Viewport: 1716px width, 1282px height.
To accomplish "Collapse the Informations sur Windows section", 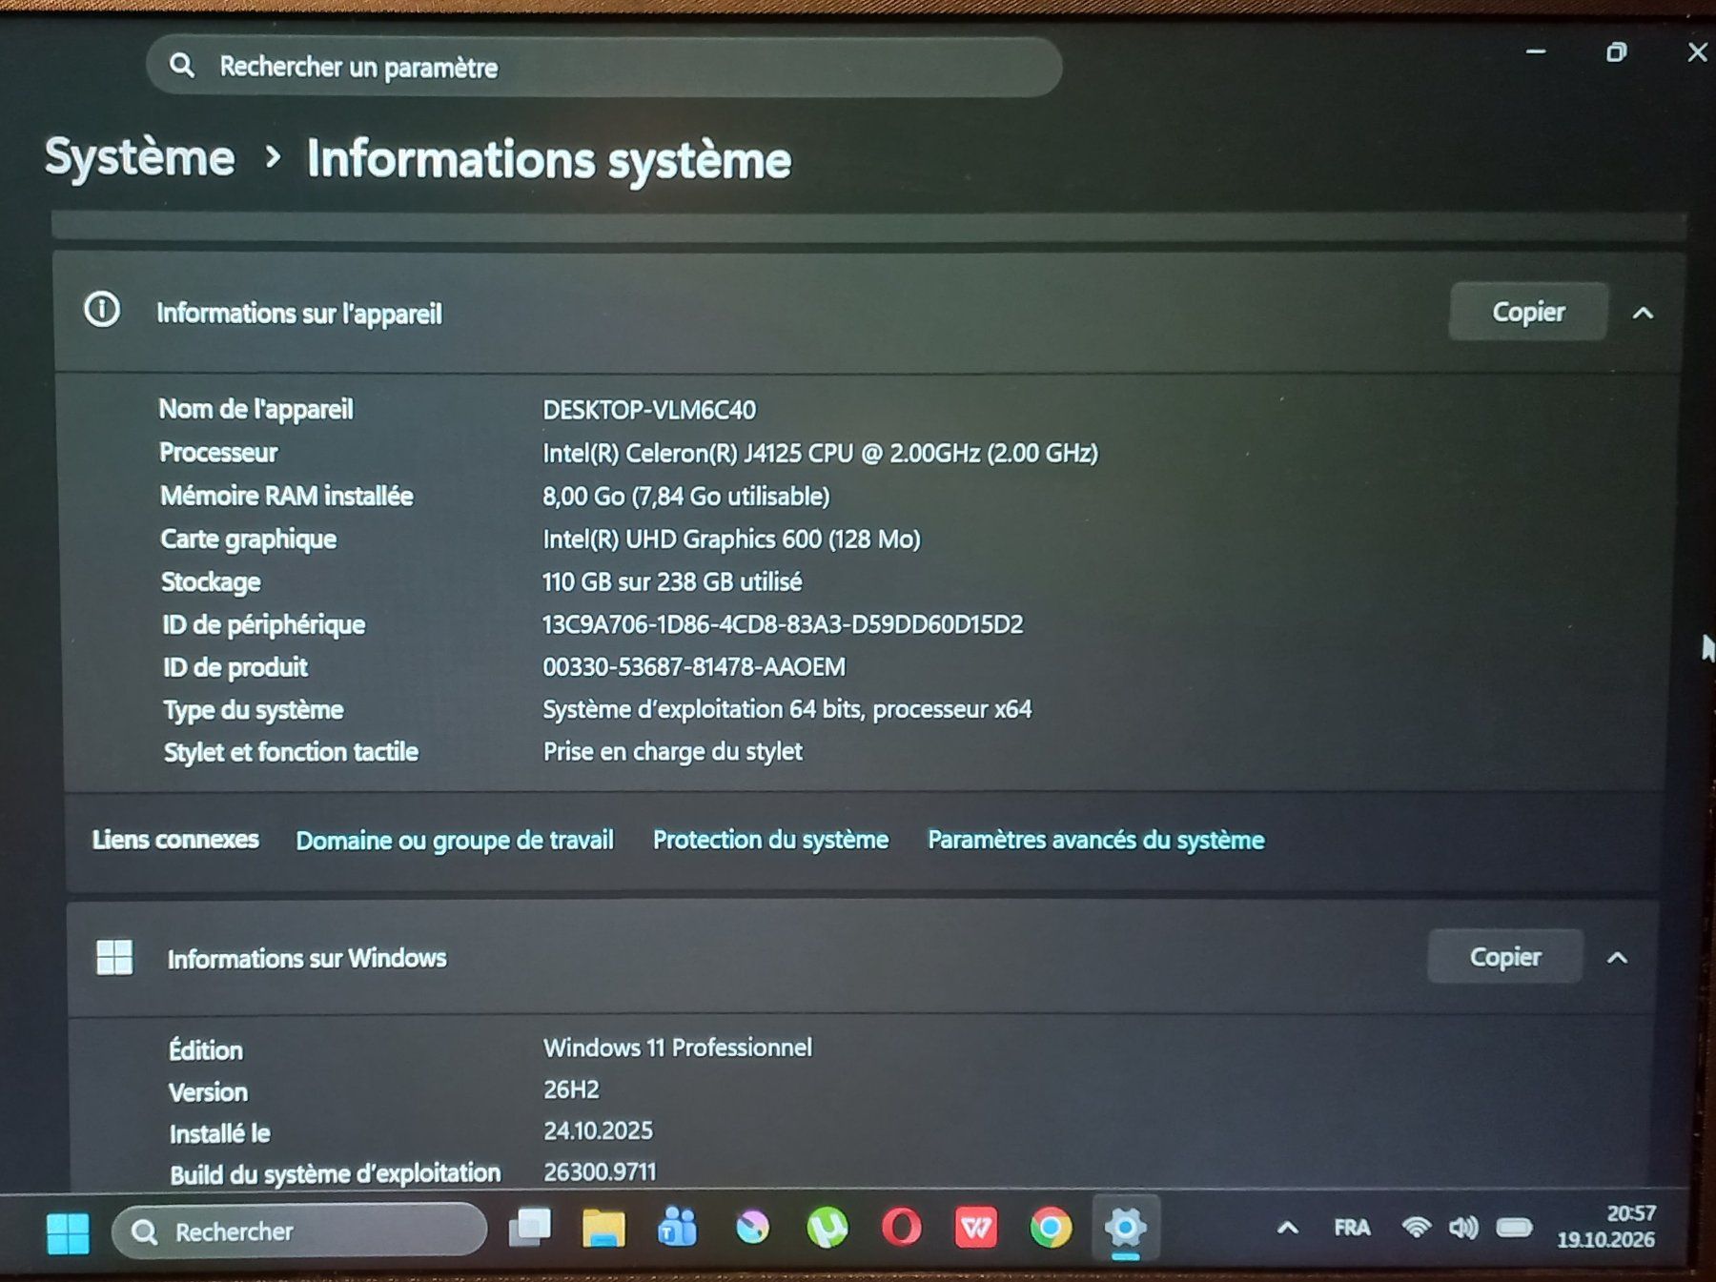I will click(x=1617, y=957).
